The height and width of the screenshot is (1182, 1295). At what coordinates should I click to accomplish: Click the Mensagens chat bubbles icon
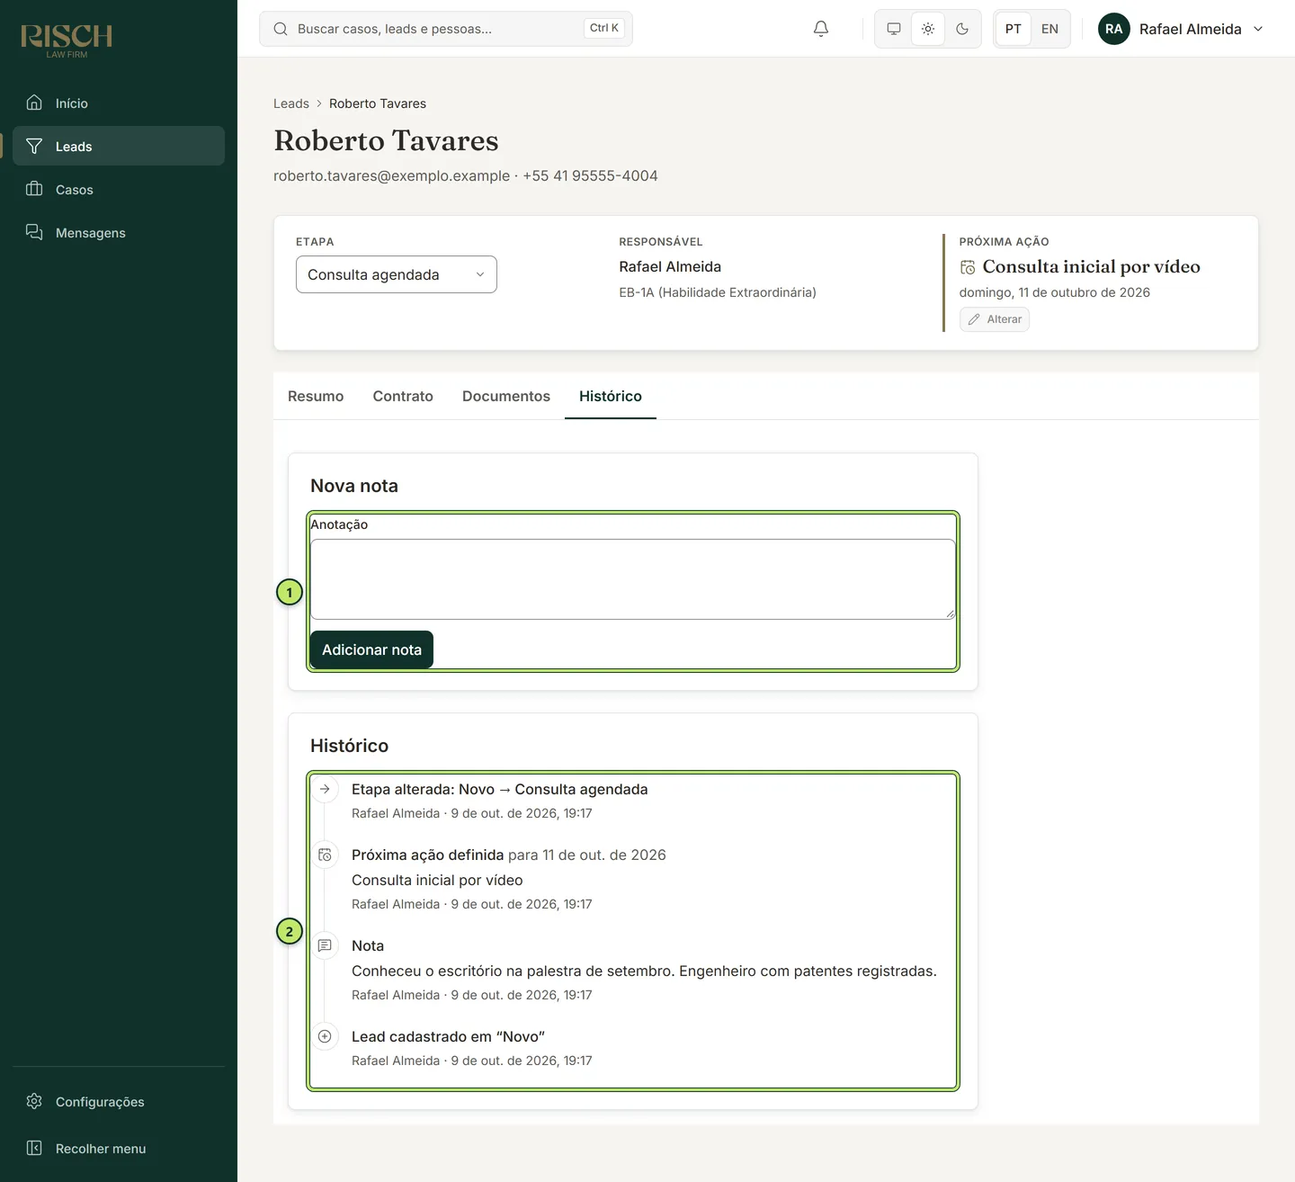coord(34,232)
